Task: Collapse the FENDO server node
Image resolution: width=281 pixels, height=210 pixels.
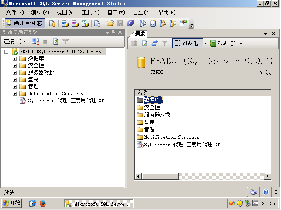Action: (x=6, y=52)
